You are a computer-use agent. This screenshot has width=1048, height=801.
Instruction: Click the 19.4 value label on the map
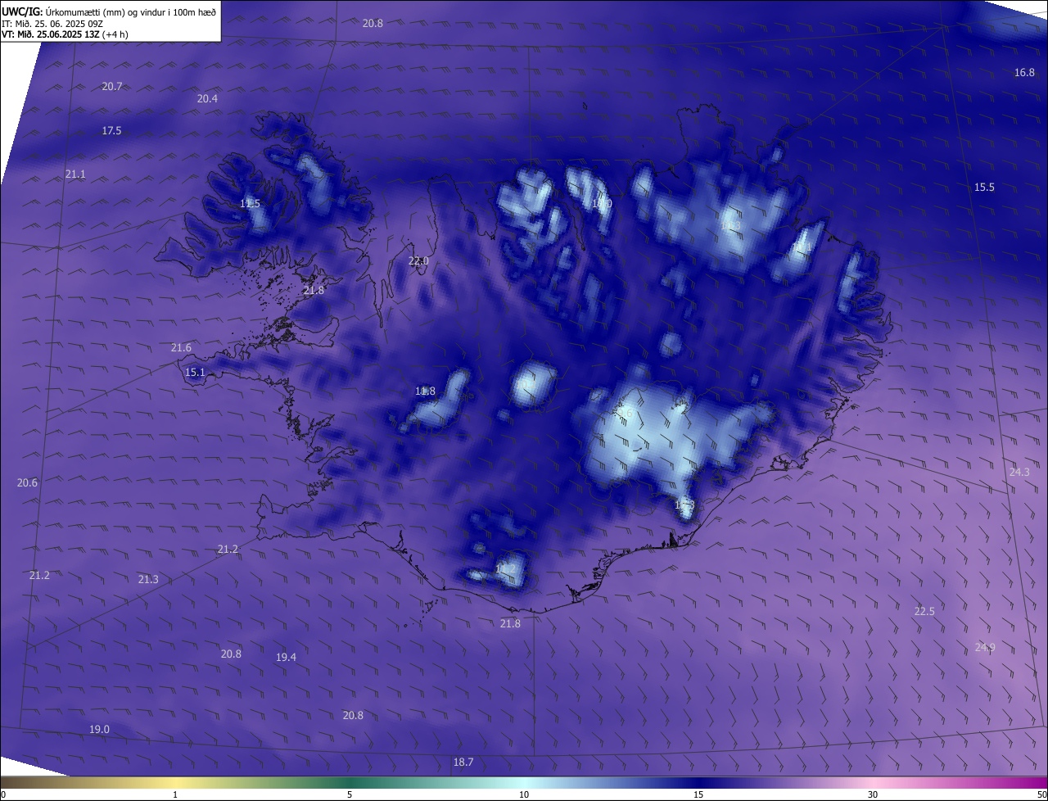(286, 658)
